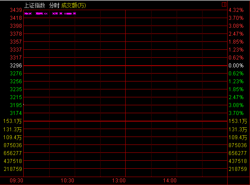Switch to the 分时 chart mode label
The image size is (250, 185).
tap(54, 6)
